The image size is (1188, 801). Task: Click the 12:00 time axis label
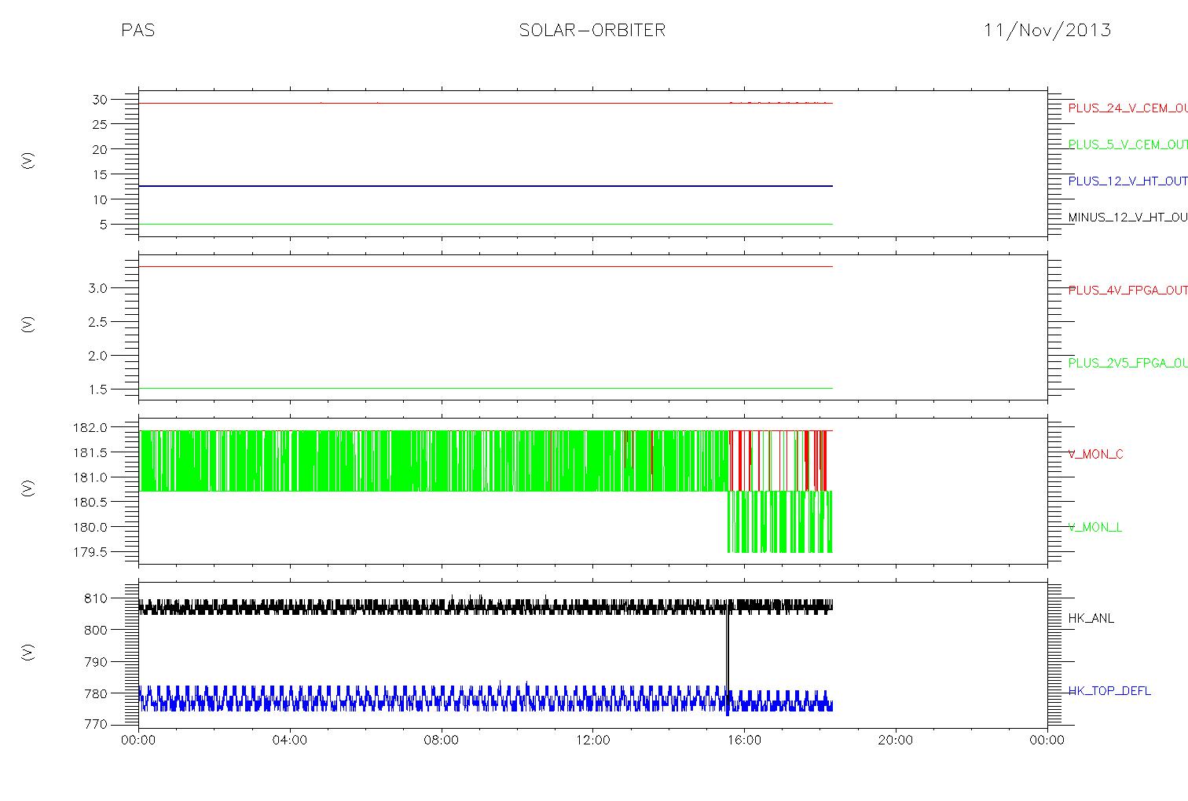pos(593,741)
